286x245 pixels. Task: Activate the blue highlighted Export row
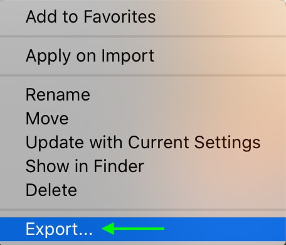143,229
